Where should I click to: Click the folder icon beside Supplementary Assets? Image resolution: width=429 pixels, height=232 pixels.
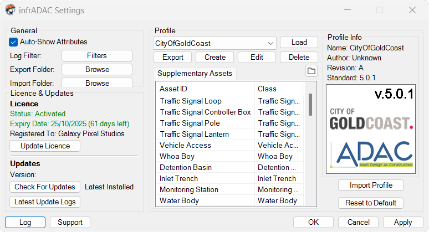[x=311, y=71]
